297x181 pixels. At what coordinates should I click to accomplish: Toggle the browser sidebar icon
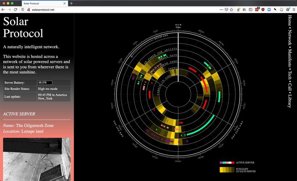pos(251,10)
